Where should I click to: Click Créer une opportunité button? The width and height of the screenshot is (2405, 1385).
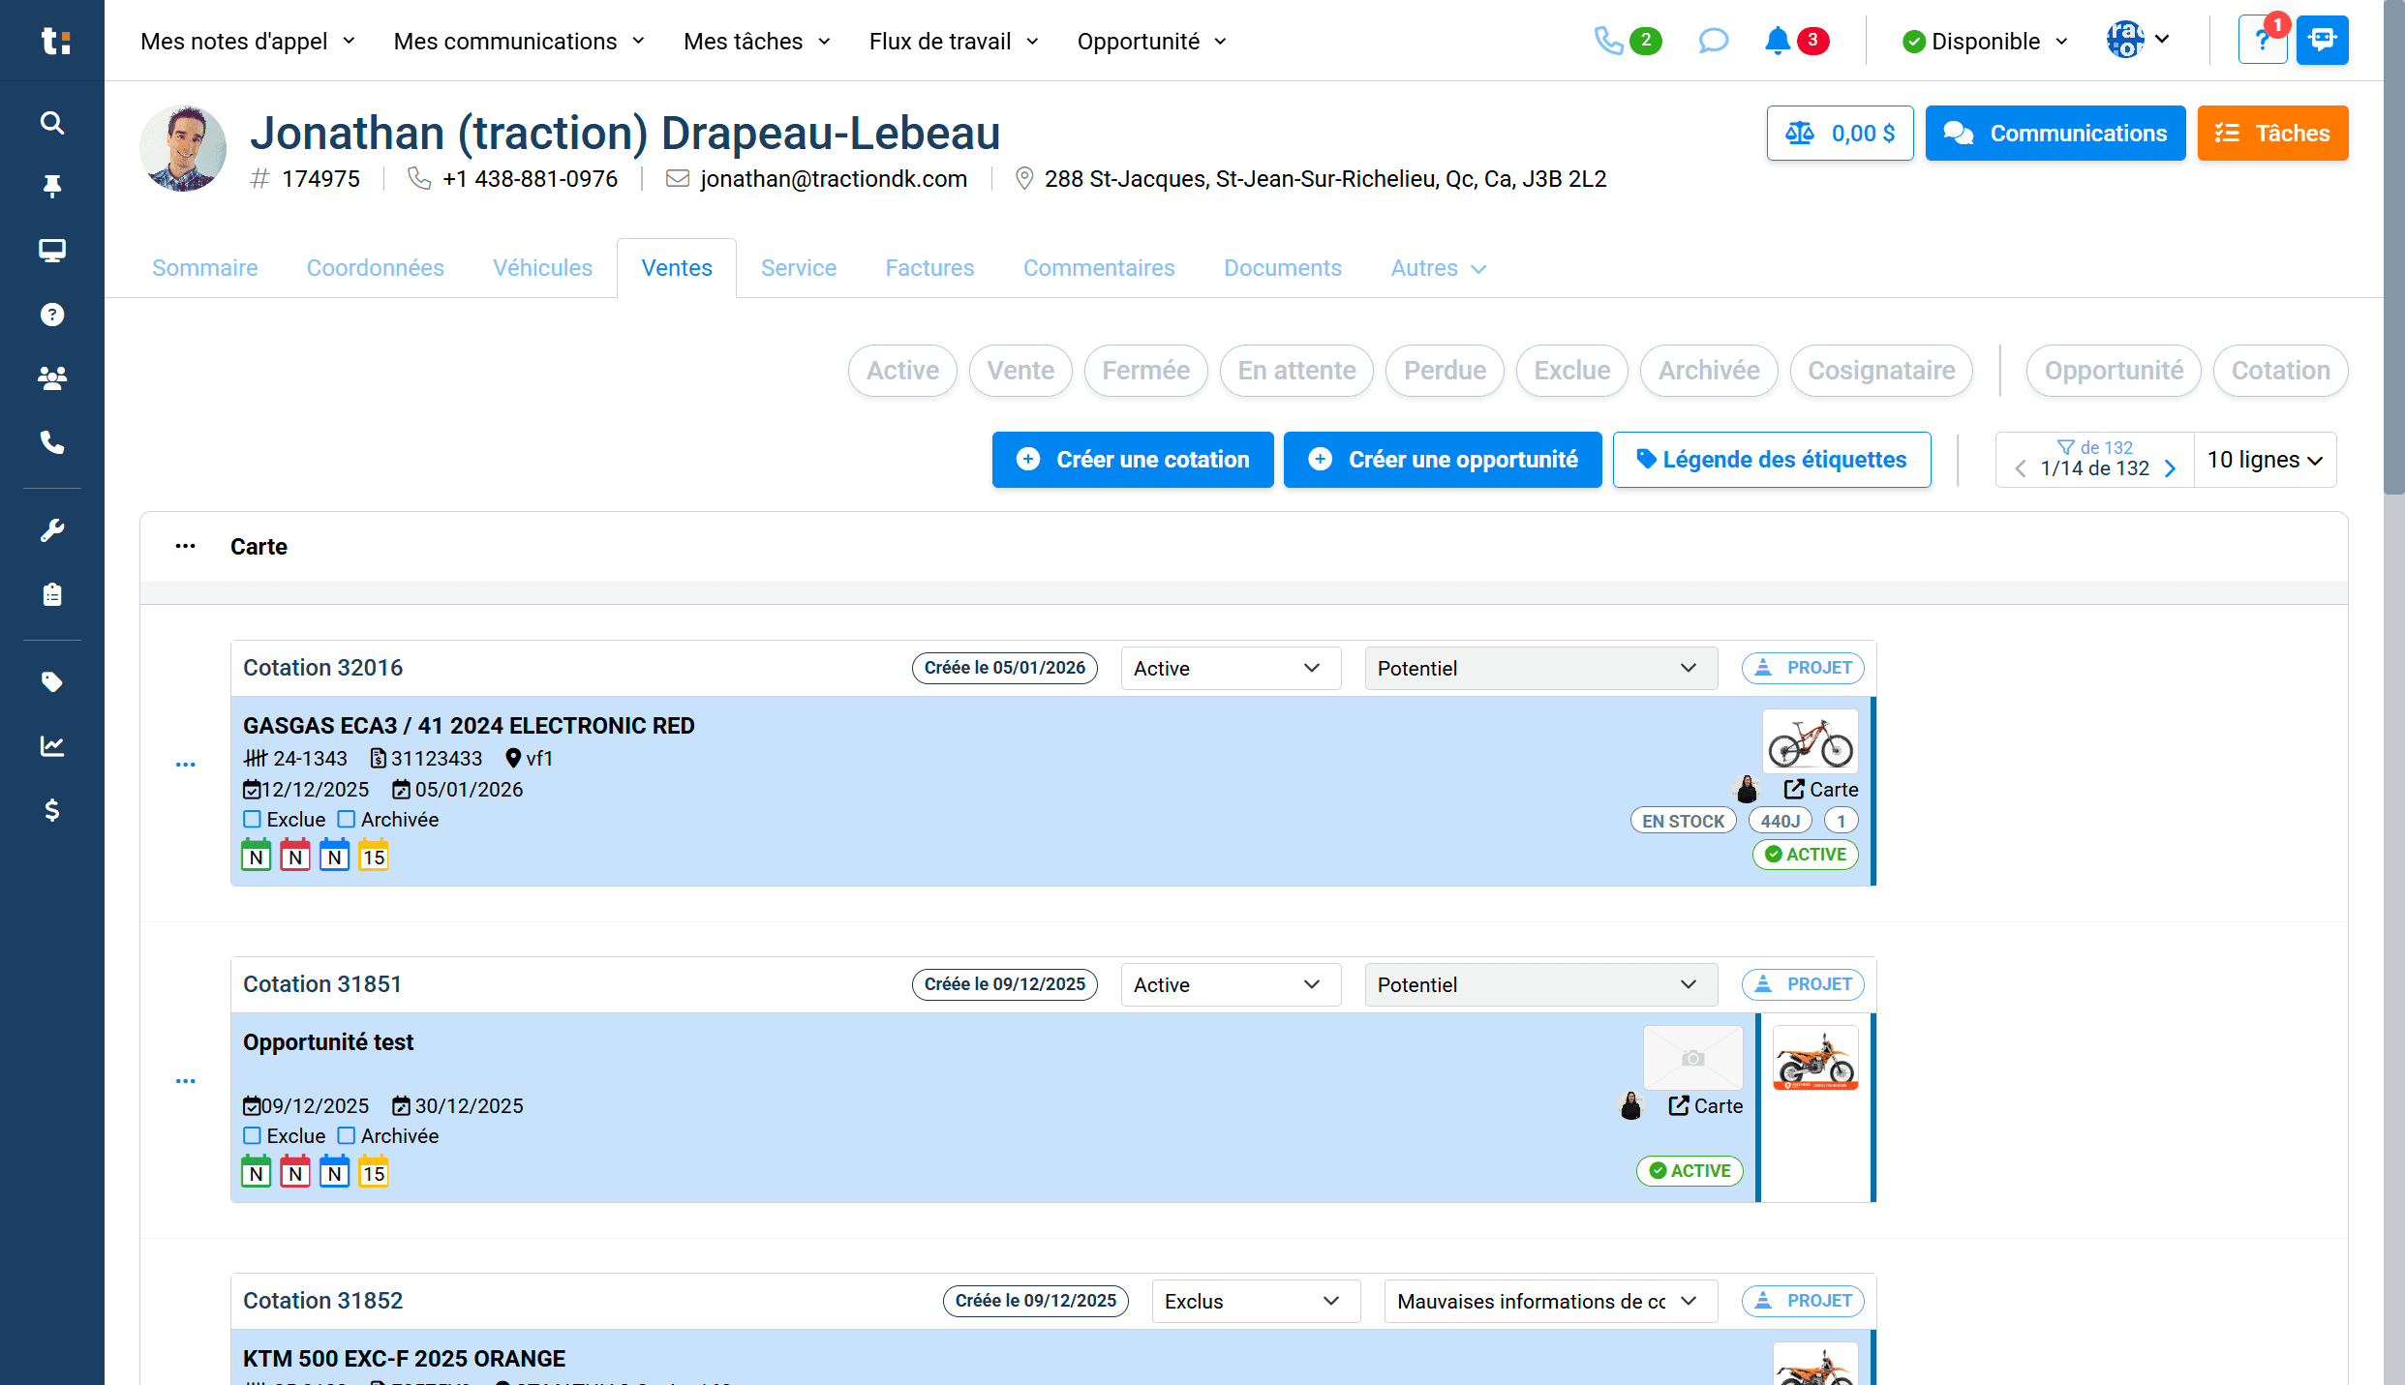1443,460
